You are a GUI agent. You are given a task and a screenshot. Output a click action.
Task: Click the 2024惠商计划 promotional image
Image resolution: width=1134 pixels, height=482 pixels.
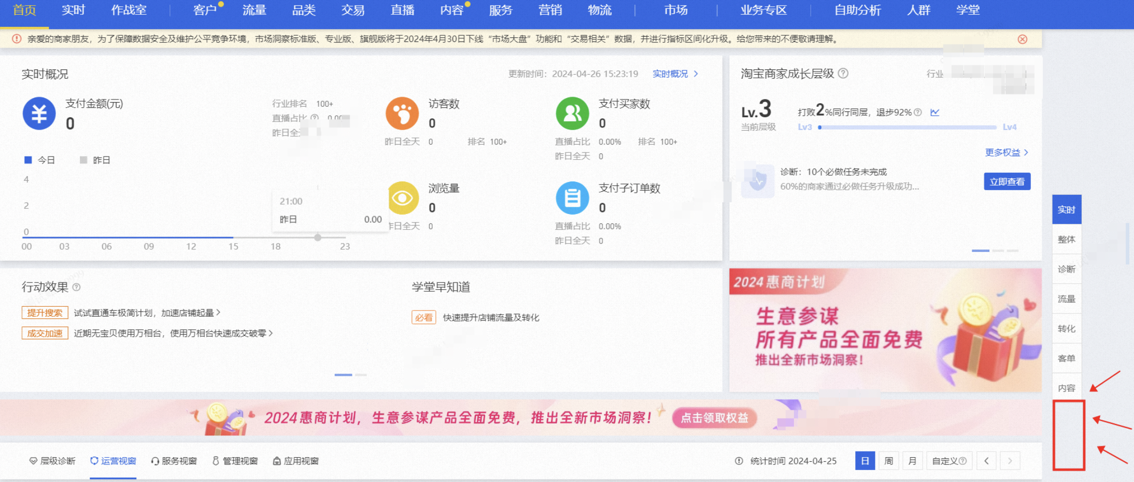click(x=885, y=330)
